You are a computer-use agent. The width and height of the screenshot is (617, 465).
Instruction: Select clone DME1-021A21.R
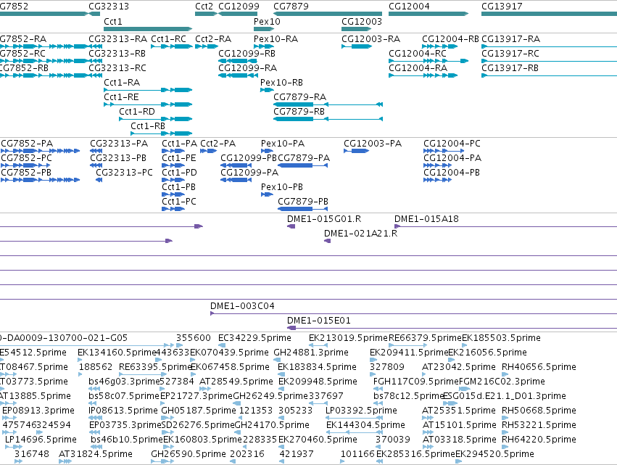(328, 241)
